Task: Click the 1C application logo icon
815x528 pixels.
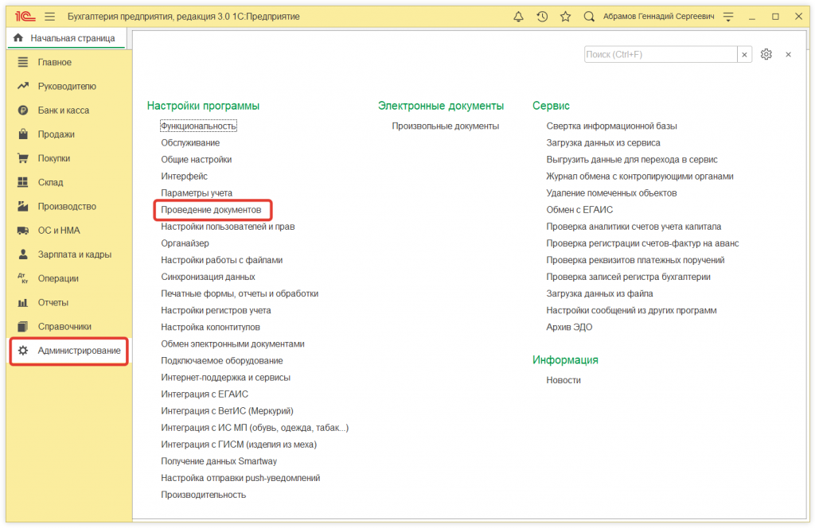Action: point(23,16)
